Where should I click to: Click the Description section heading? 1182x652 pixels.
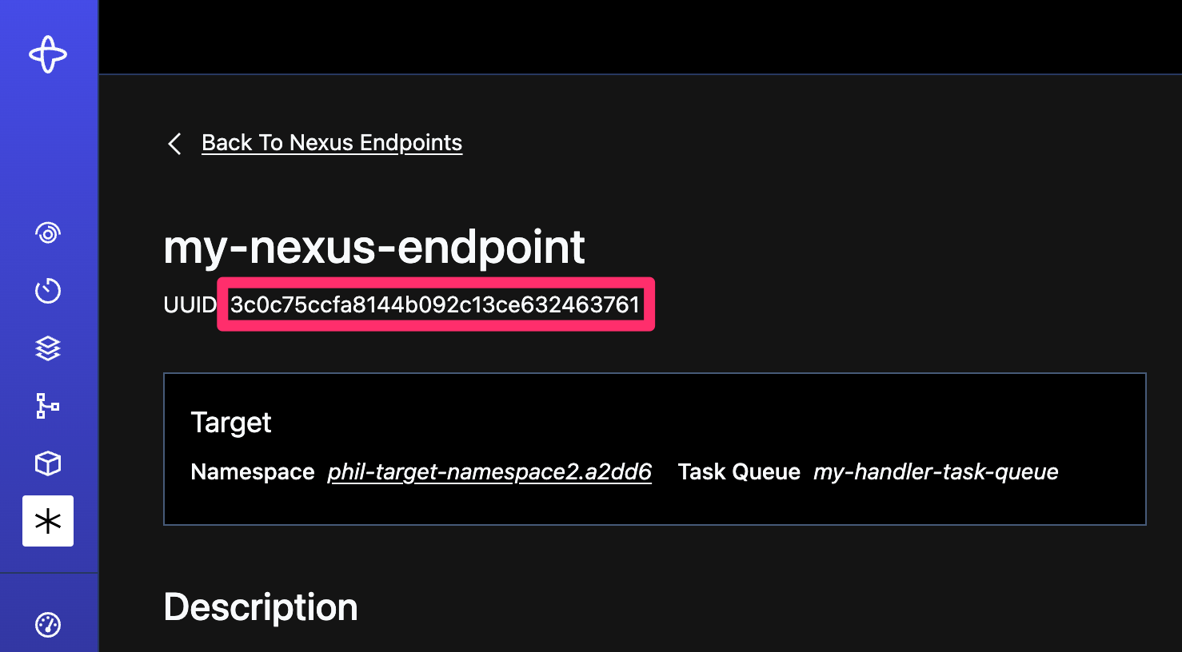coord(260,606)
